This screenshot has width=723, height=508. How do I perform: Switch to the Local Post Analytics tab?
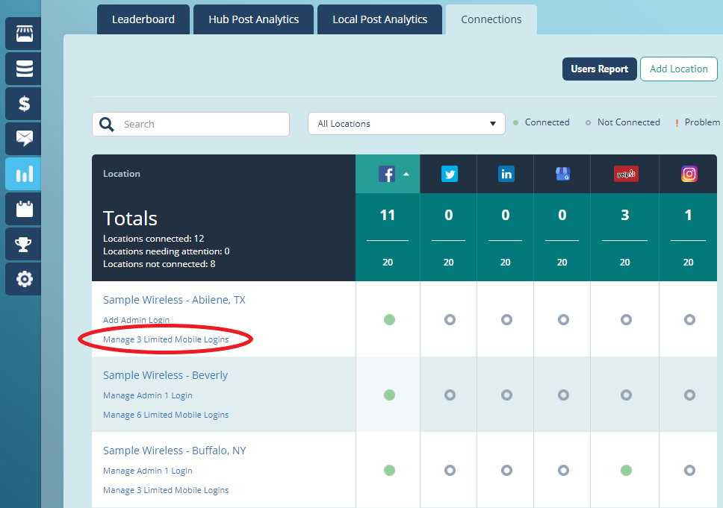coord(380,19)
